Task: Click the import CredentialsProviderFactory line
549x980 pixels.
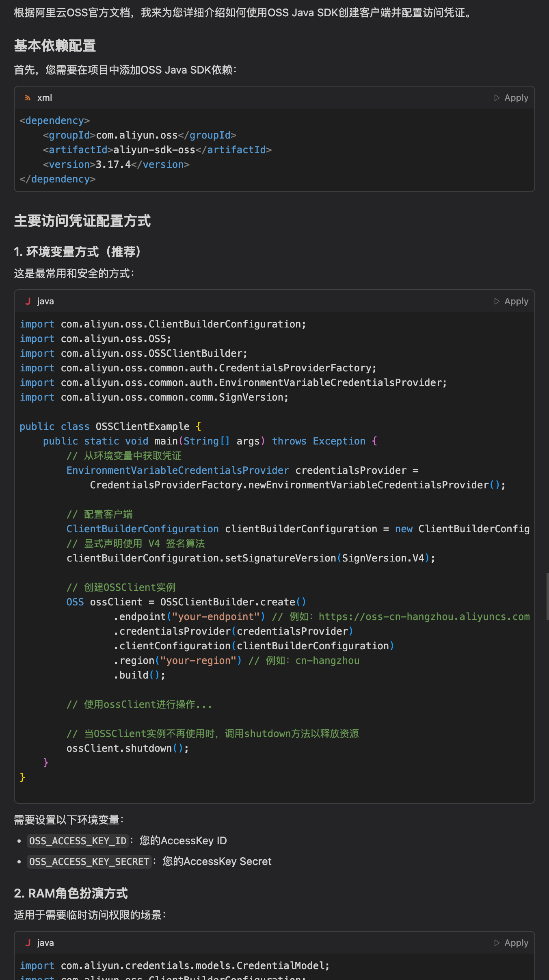Action: [198, 368]
